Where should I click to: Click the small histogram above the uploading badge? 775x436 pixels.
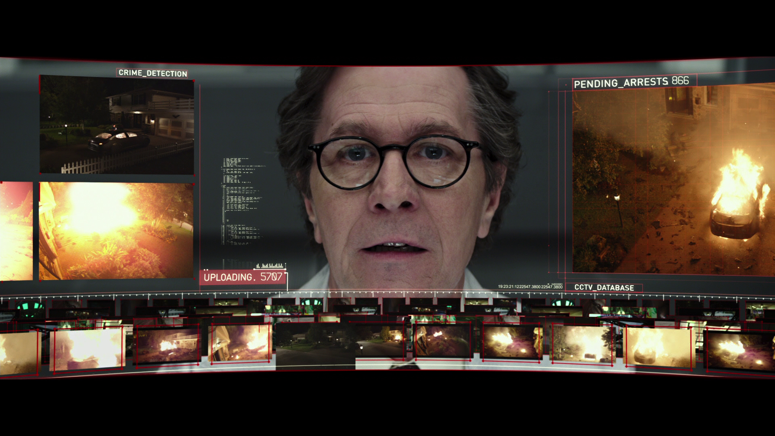click(270, 266)
